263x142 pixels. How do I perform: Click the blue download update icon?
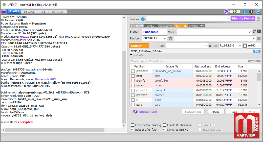pyautogui.click(x=245, y=11)
